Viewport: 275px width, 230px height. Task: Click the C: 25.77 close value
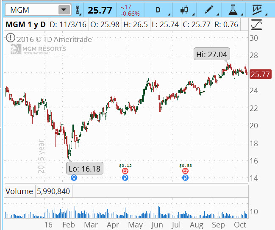(197, 25)
